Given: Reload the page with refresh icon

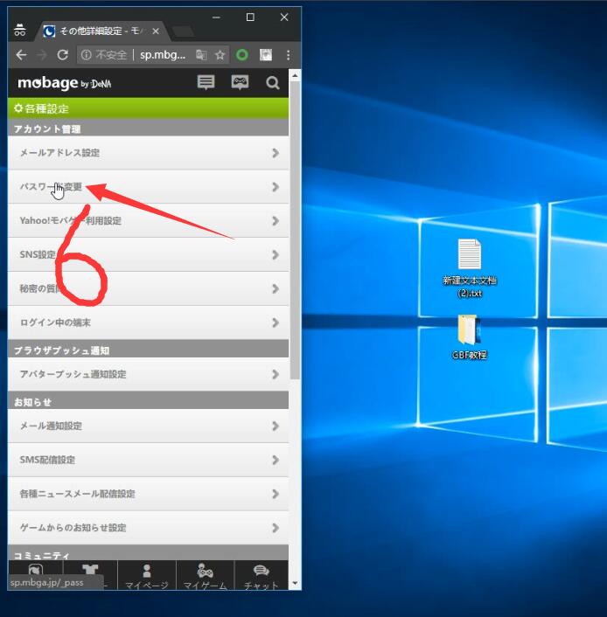Looking at the screenshot, I should 63,55.
